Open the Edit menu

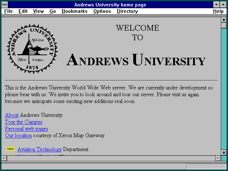pyautogui.click(x=23, y=11)
